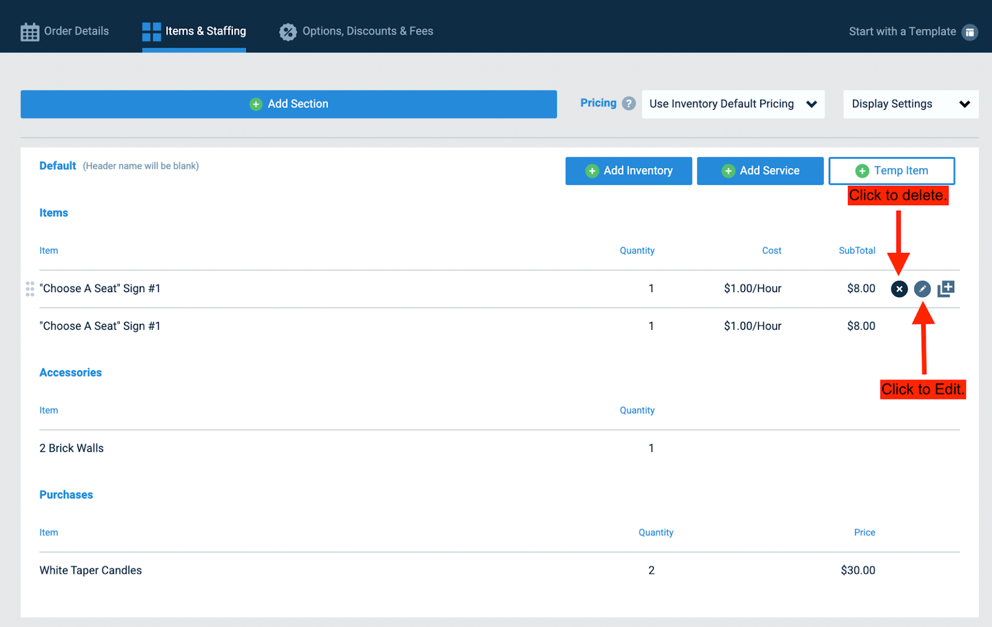992x627 pixels.
Task: Click the calendar icon on Order Details
Action: 29,31
